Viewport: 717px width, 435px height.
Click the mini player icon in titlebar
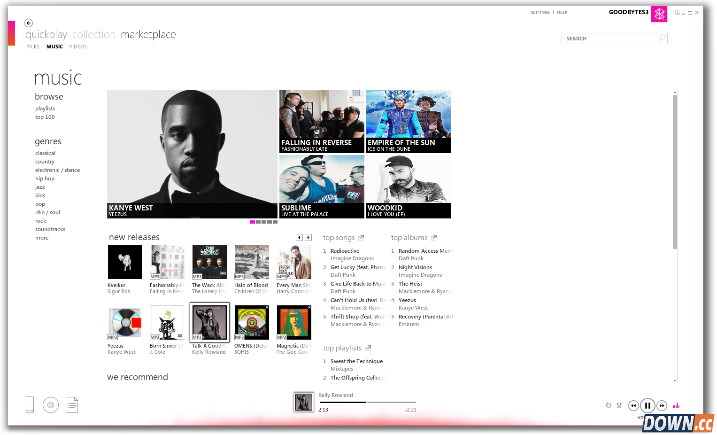[676, 12]
